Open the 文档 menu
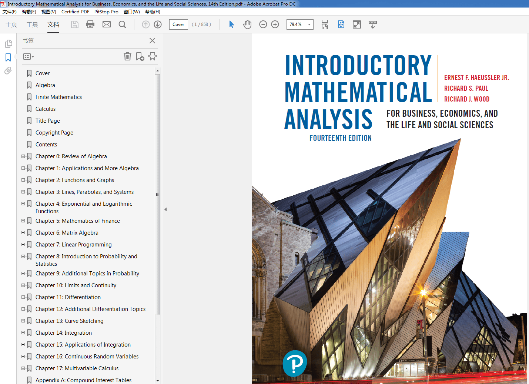The width and height of the screenshot is (529, 384). 53,24
